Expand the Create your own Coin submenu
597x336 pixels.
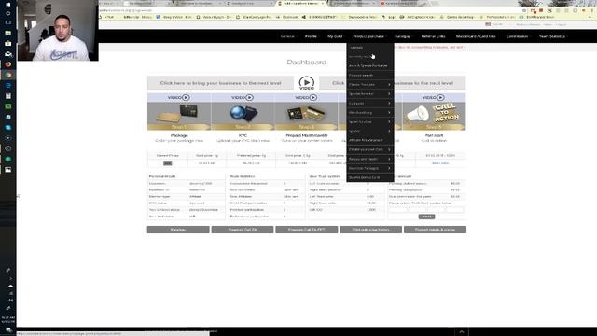click(x=370, y=149)
